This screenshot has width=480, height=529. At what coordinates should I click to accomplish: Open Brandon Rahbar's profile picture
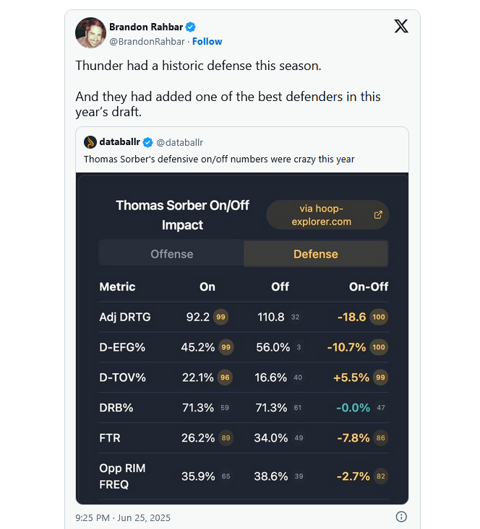coord(90,33)
